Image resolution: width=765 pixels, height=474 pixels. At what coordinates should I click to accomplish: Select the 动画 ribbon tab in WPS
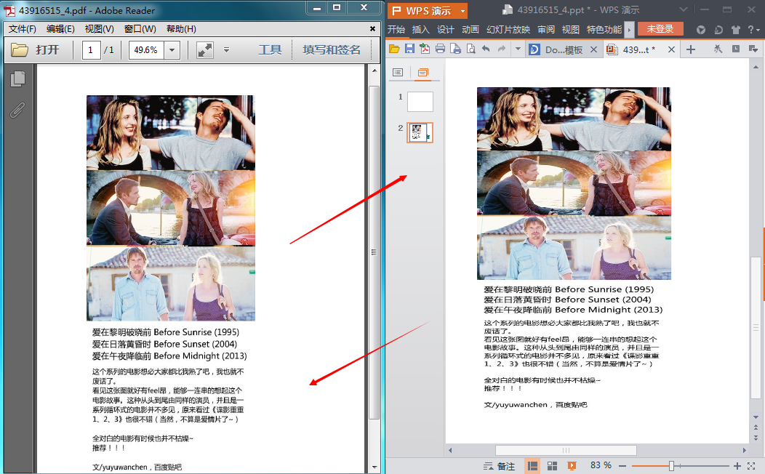tap(470, 30)
